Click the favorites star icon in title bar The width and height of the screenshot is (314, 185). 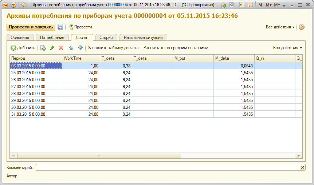pos(24,5)
